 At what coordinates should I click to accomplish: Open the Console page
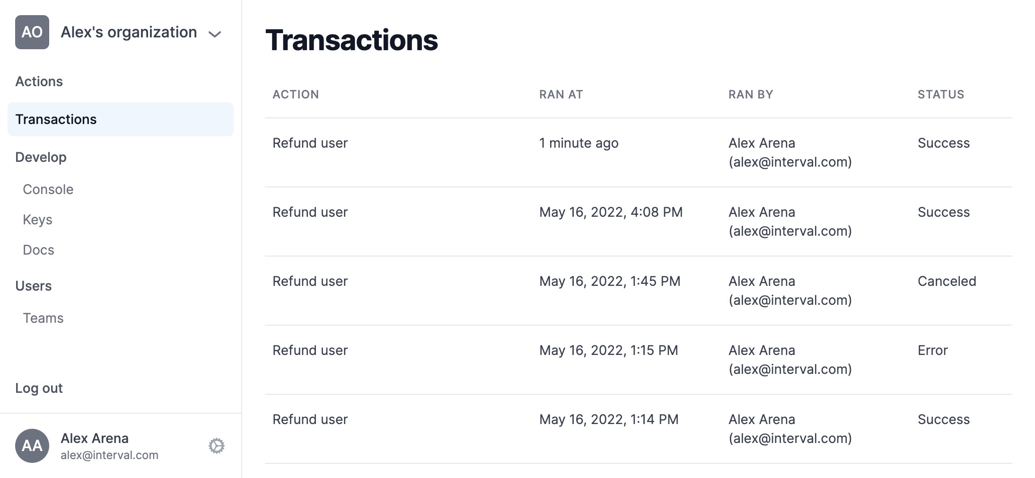[x=48, y=189]
